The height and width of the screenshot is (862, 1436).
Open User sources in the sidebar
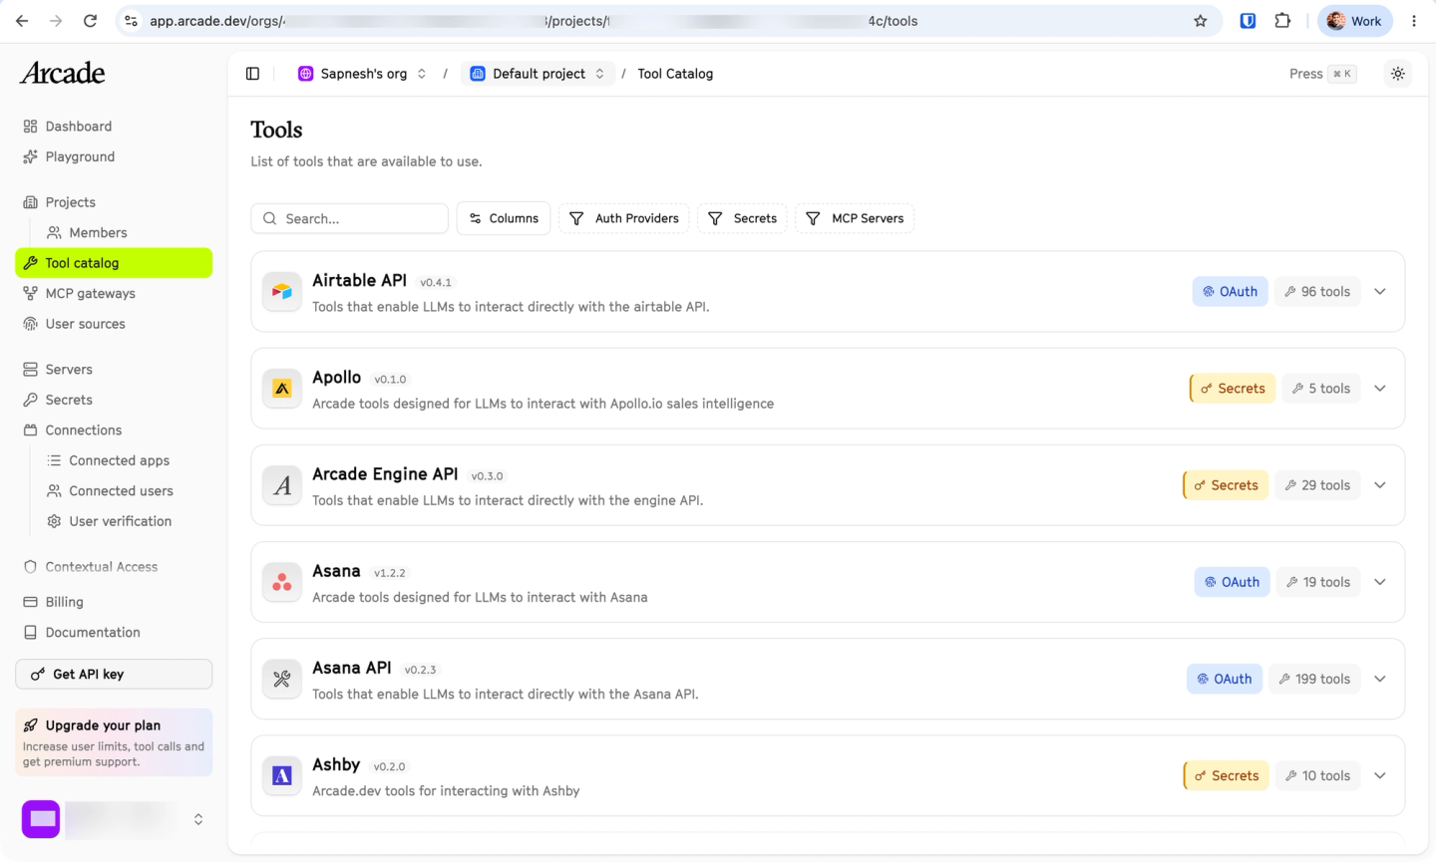(114, 324)
